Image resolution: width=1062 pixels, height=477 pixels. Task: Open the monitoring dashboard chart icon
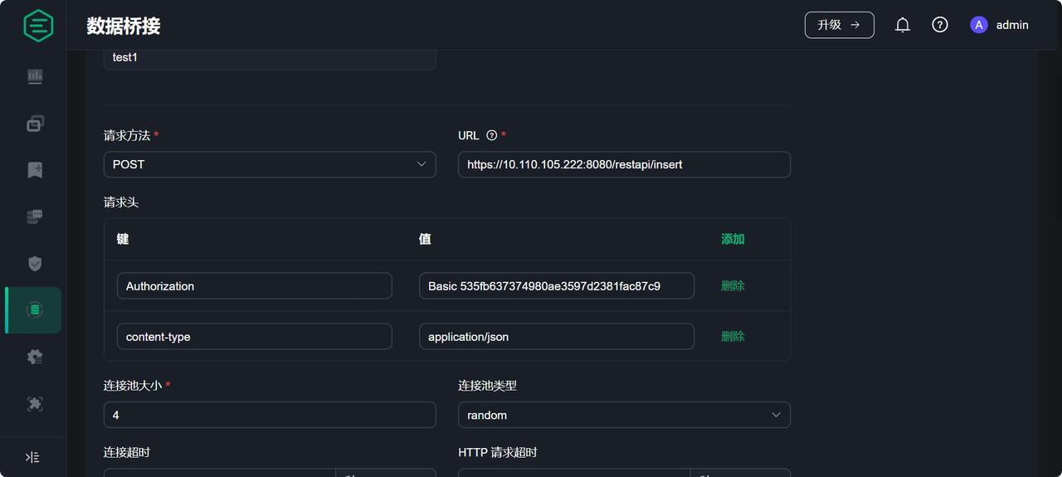(x=35, y=76)
